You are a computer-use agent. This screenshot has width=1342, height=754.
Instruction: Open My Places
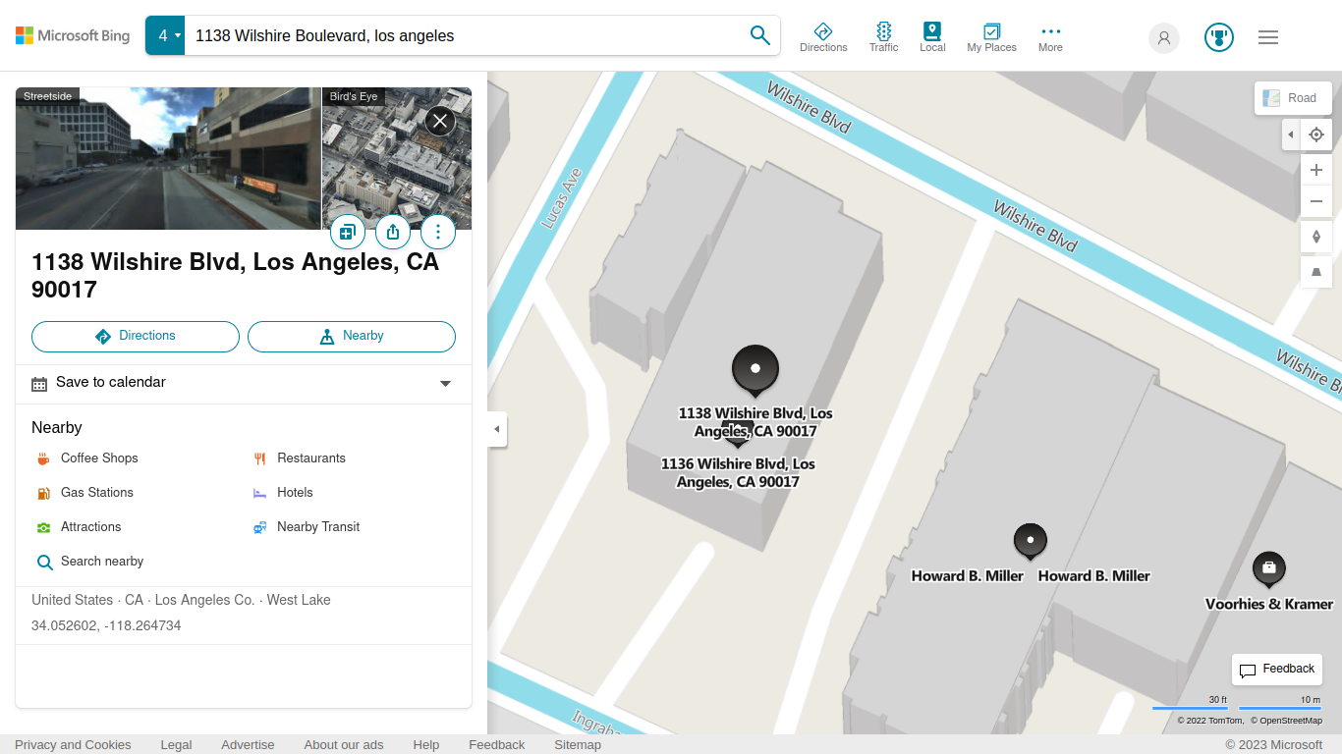point(991,37)
